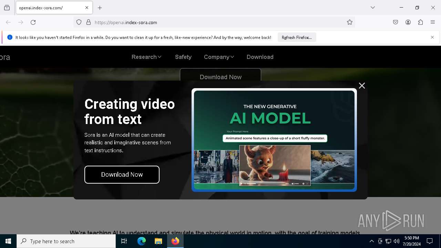This screenshot has height=248, width=441.
Task: Click Download Now behind the popup
Action: [220, 75]
